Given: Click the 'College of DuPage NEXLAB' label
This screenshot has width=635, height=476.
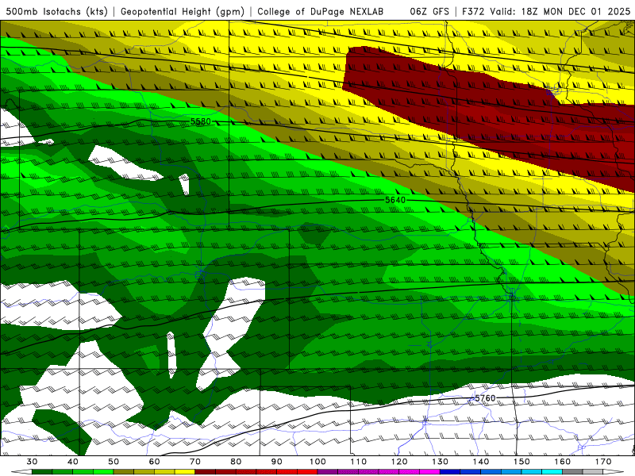Looking at the screenshot, I should [x=321, y=11].
